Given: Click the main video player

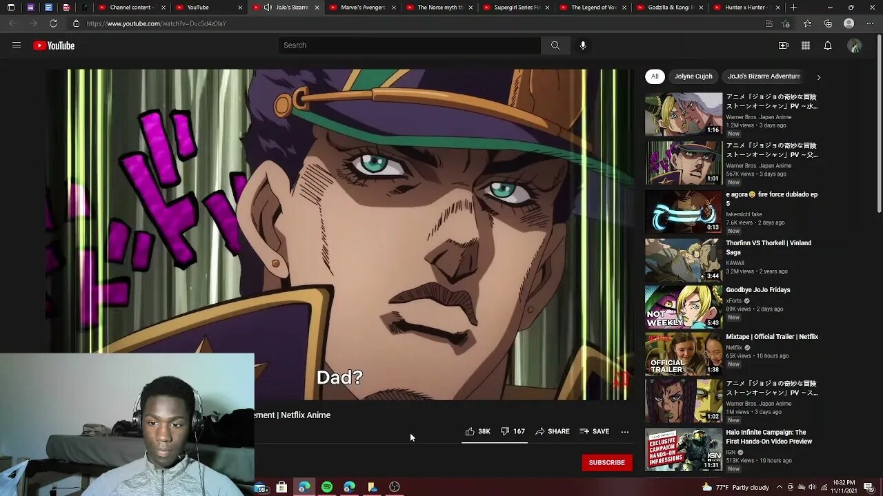Looking at the screenshot, I should click(x=339, y=234).
